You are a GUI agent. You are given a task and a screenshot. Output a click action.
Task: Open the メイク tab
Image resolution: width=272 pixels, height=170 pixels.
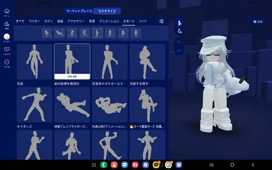click(x=143, y=21)
